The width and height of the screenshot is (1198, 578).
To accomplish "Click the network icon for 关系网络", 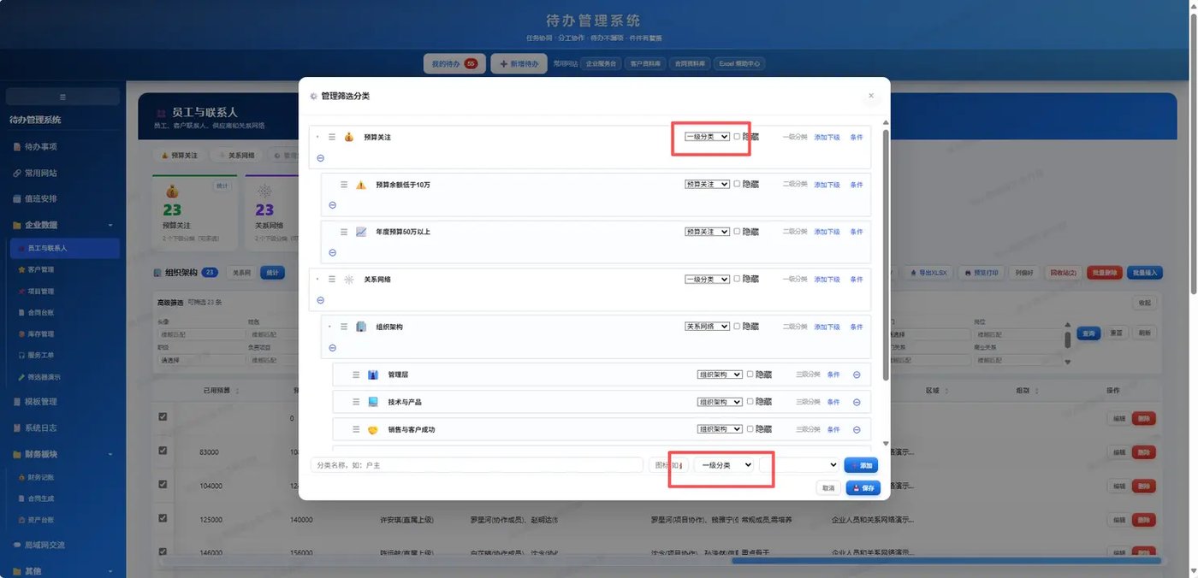I will click(349, 280).
